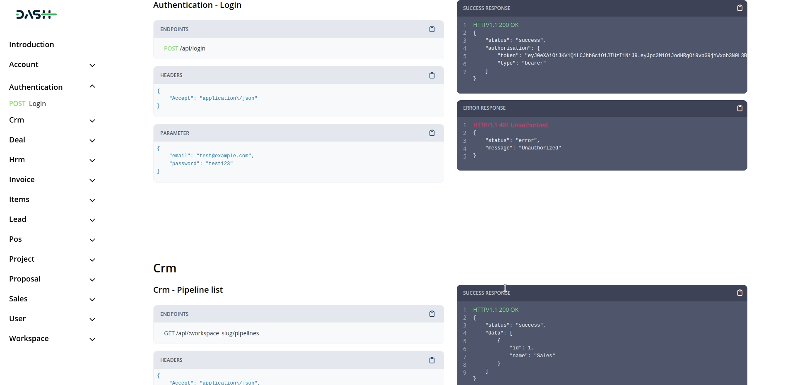795x385 pixels.
Task: Open the Introduction page
Action: click(x=31, y=44)
